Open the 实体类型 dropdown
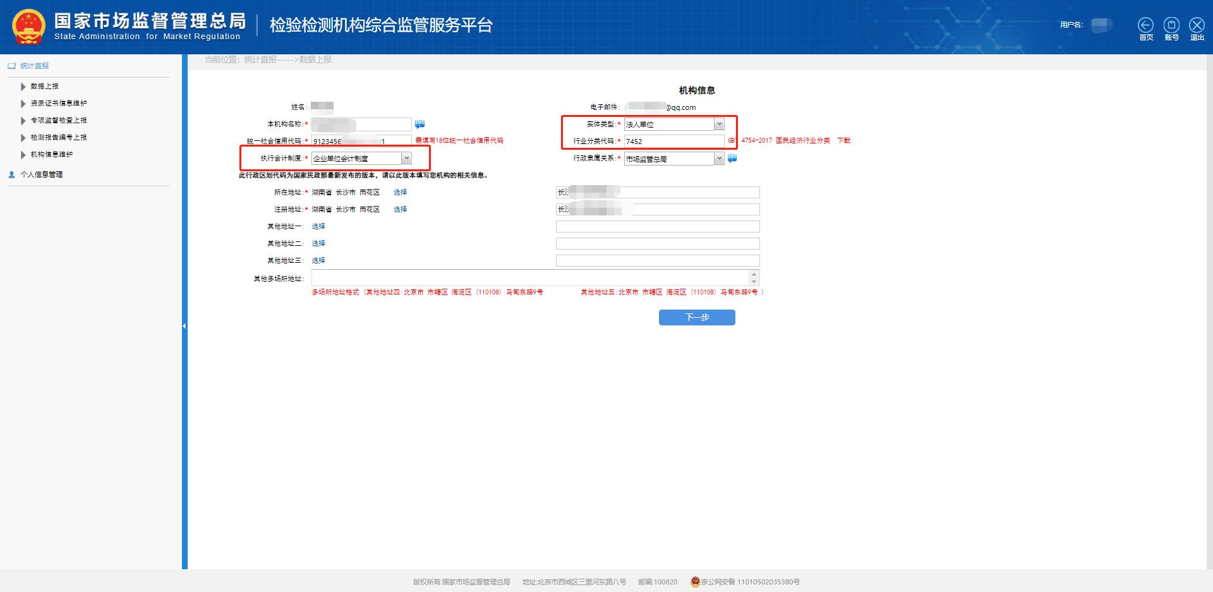This screenshot has height=592, width=1213. tap(720, 124)
